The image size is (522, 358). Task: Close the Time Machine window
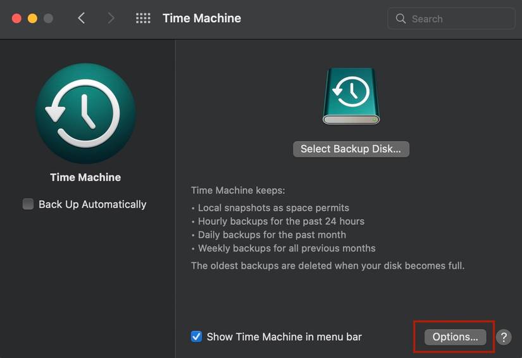[x=16, y=18]
